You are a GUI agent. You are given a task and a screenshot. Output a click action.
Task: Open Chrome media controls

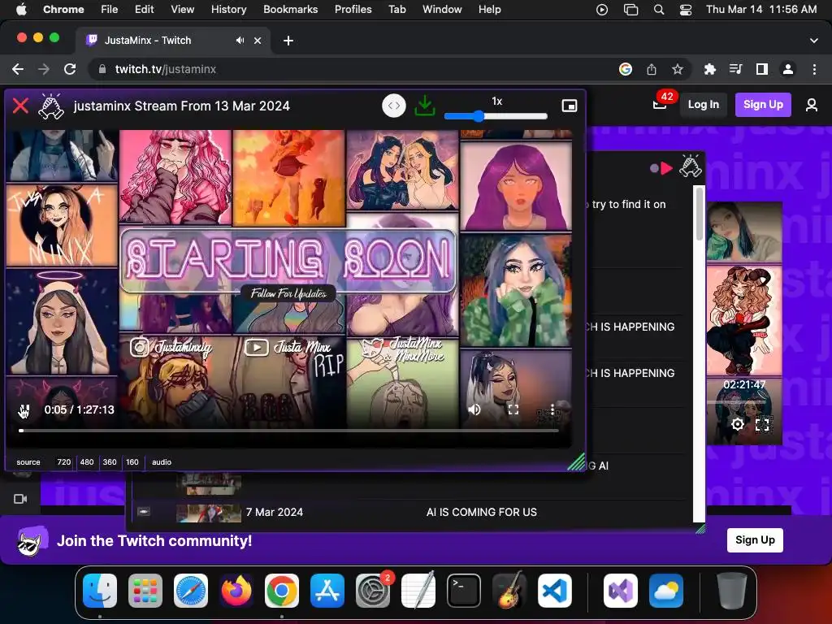(736, 69)
